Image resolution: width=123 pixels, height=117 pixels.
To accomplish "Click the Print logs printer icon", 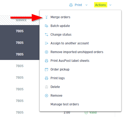I will click(47, 78).
